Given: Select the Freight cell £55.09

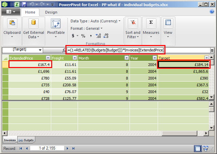Looking at the screenshot, I should [64, 78].
